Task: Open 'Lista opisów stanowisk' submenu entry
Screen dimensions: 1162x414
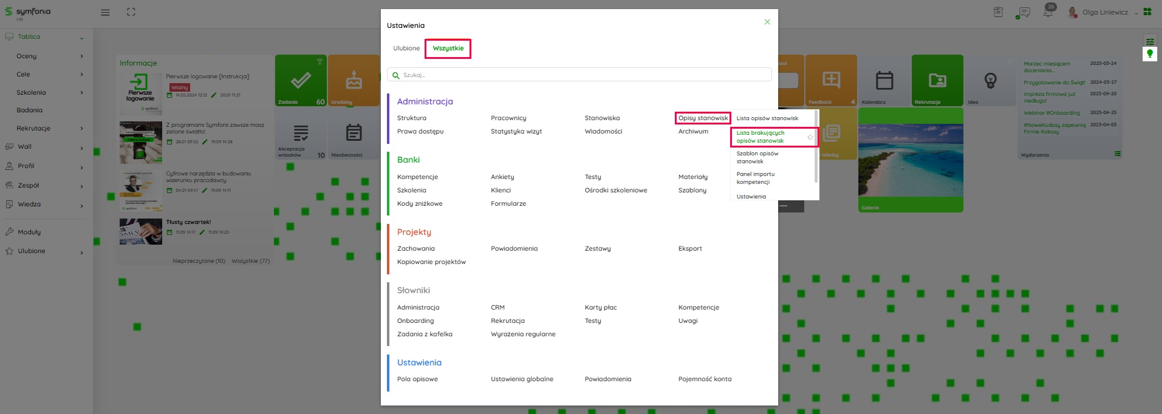Action: click(x=767, y=118)
